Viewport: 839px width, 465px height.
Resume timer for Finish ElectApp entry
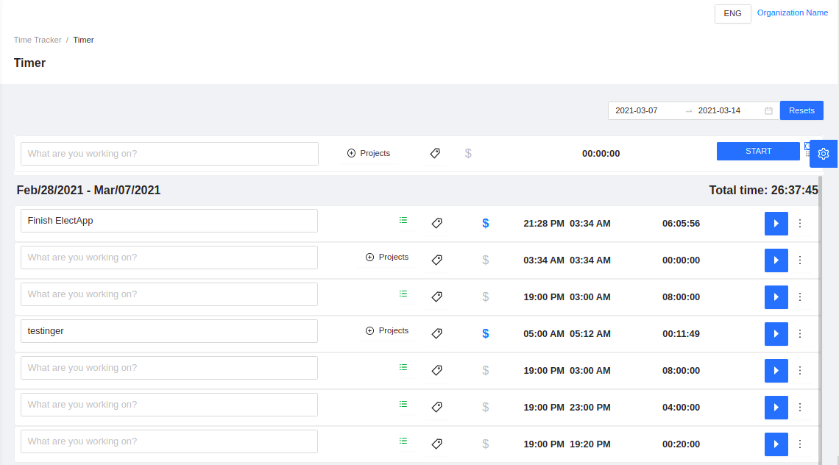776,224
